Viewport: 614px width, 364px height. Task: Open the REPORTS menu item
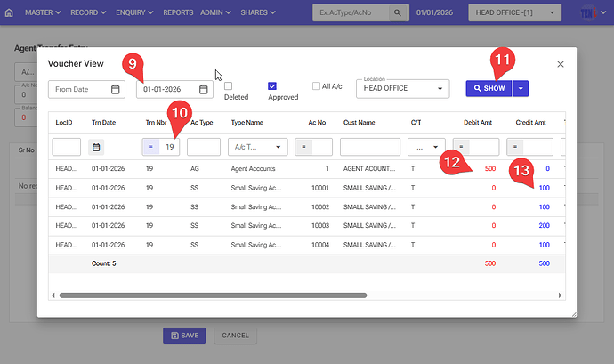tap(178, 13)
